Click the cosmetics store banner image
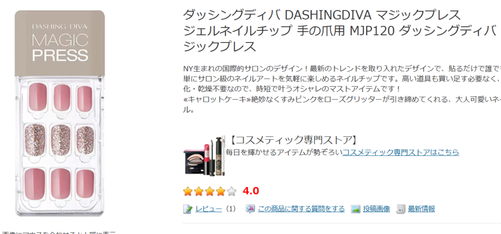Image resolution: width=501 pixels, height=234 pixels. (204, 155)
